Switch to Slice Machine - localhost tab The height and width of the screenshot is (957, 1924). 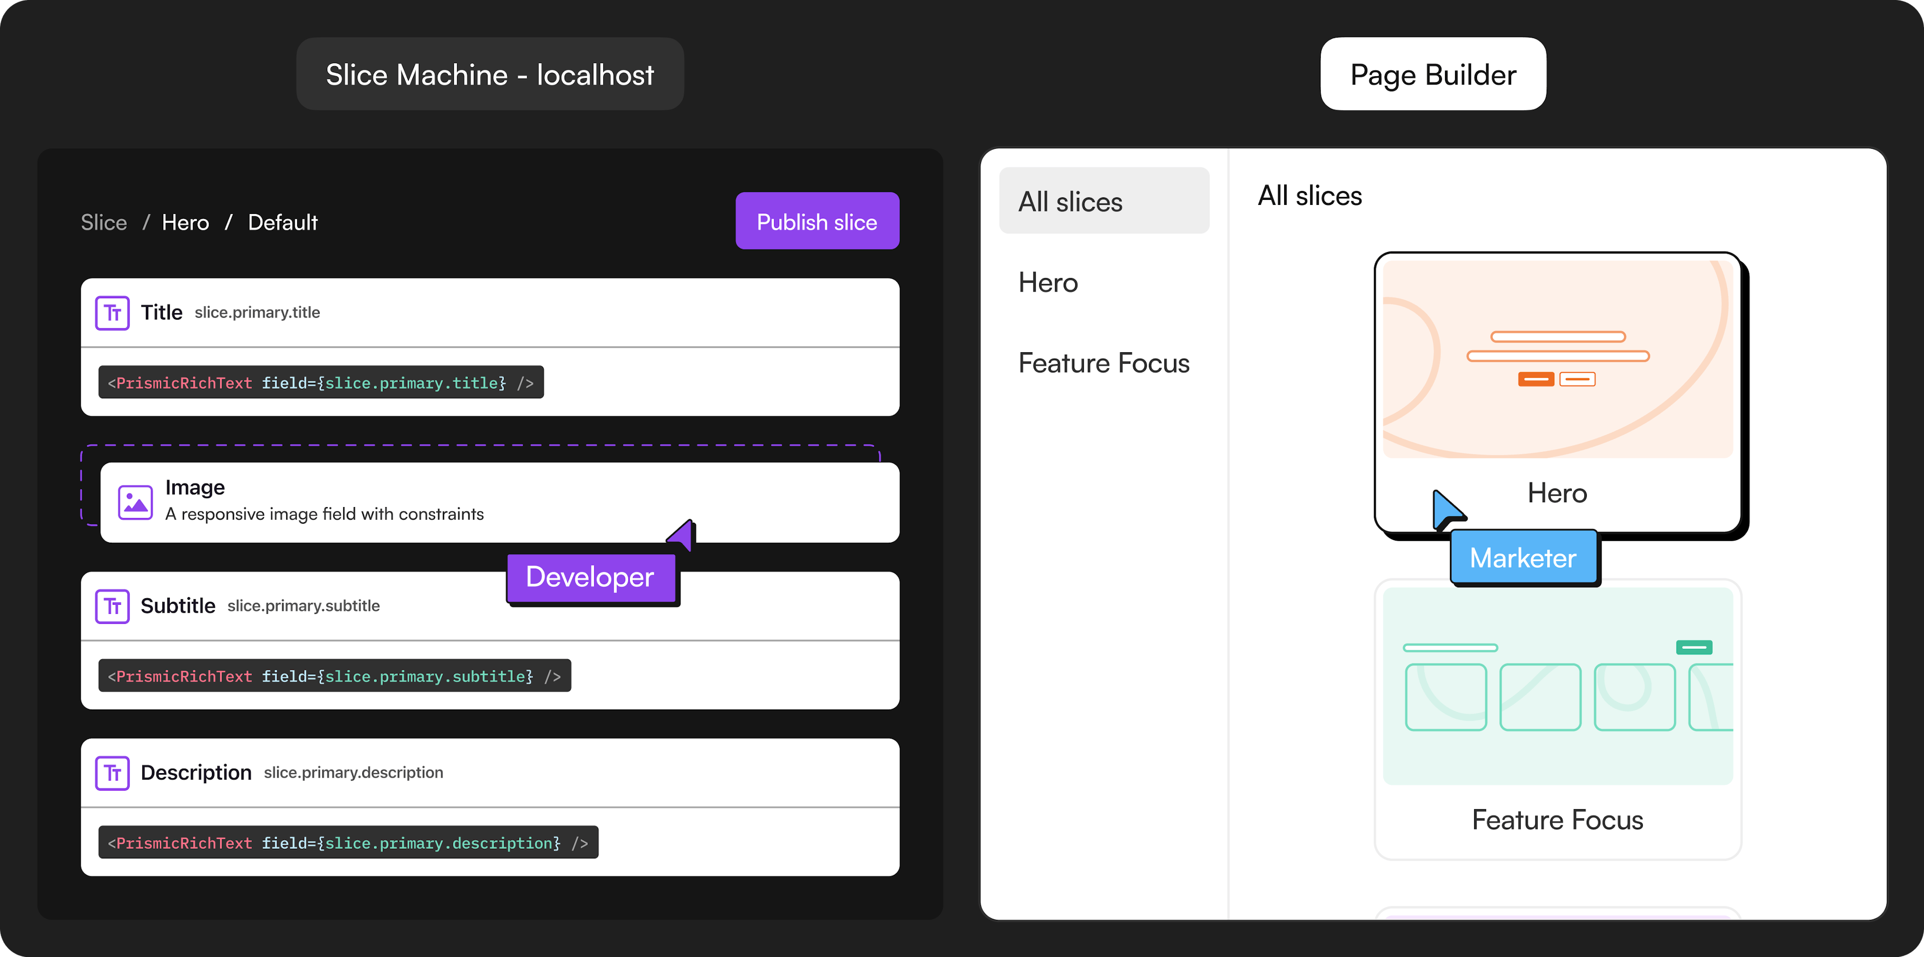490,75
